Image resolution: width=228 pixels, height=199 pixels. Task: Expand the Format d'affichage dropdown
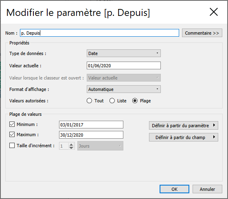click(124, 89)
